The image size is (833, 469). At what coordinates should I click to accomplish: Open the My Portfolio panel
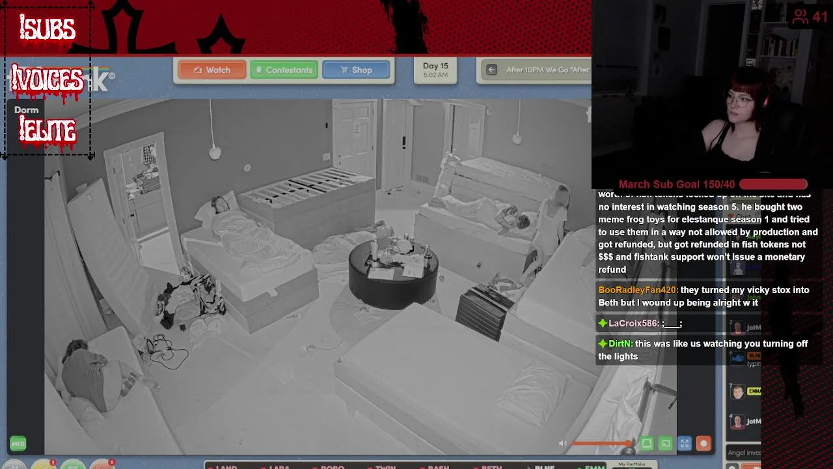point(633,464)
